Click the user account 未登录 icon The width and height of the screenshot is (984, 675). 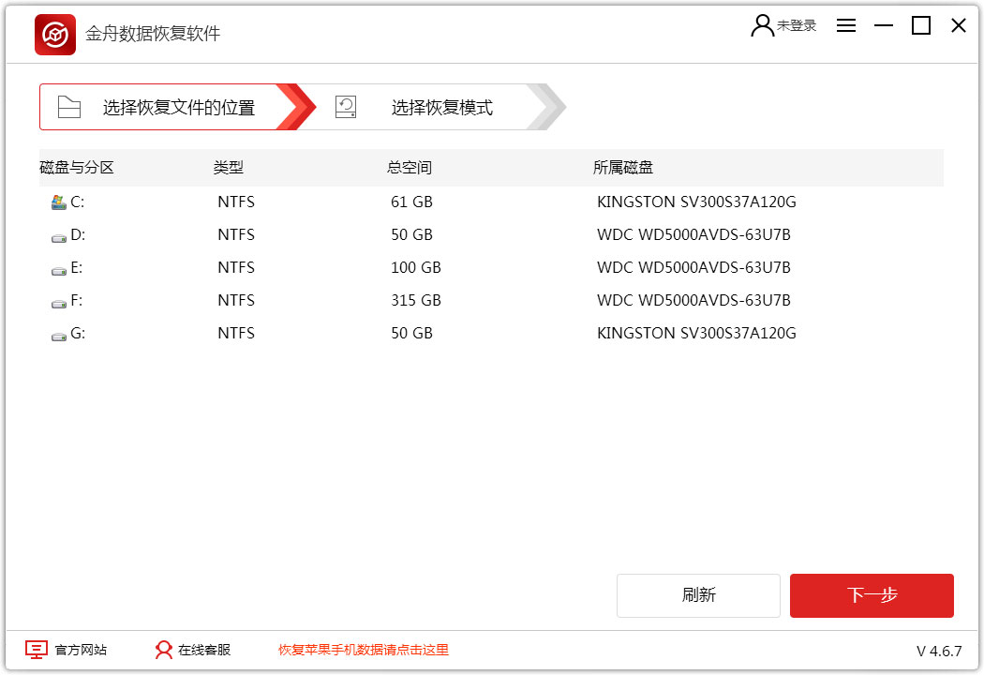point(762,25)
